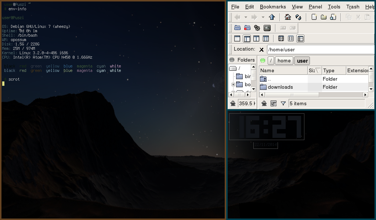Open new Xfe root window icon
Screen dimensions: 376x220
pyautogui.click(x=247, y=28)
